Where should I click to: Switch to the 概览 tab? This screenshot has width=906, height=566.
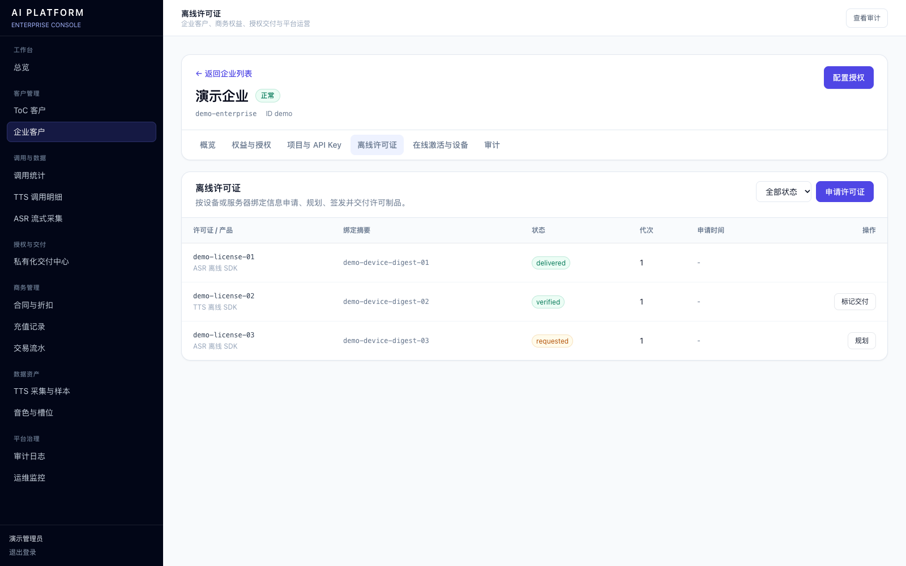point(208,145)
